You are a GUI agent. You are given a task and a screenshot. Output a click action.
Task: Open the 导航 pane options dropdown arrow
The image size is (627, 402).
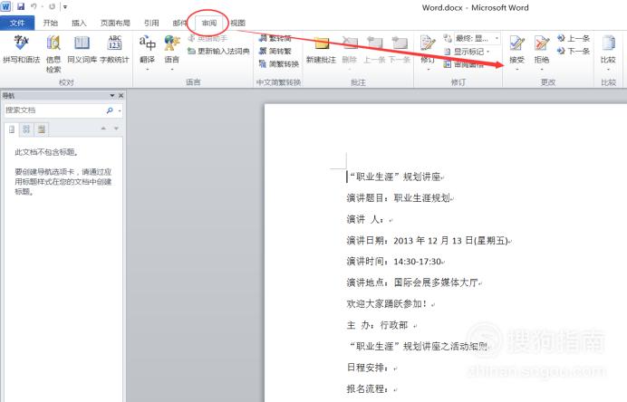112,95
